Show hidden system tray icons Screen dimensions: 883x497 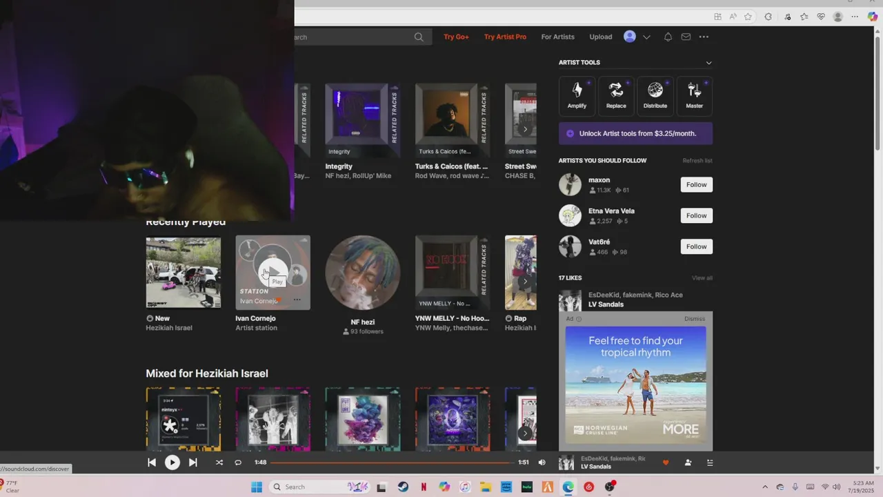pyautogui.click(x=765, y=487)
